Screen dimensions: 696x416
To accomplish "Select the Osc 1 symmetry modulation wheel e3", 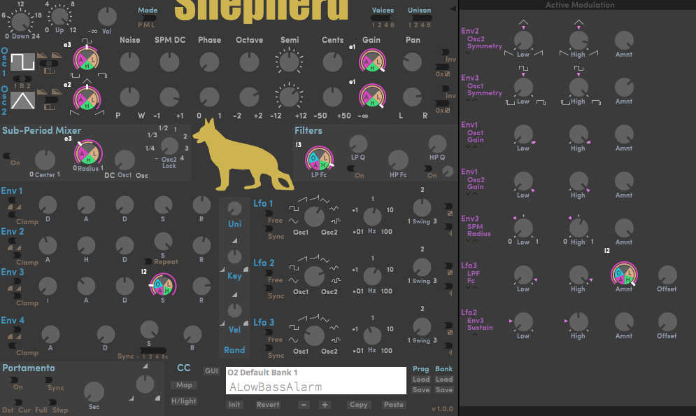I will point(87,59).
